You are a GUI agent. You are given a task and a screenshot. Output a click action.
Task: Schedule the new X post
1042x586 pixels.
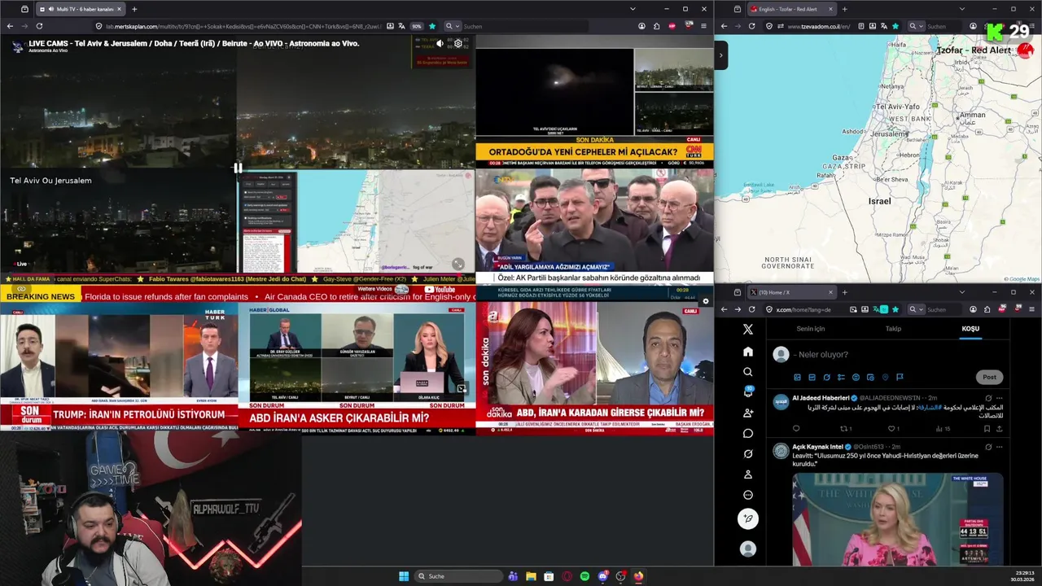(x=870, y=377)
